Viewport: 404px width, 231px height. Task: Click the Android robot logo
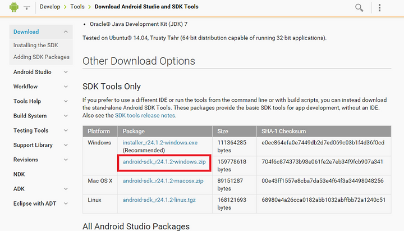pyautogui.click(x=14, y=7)
